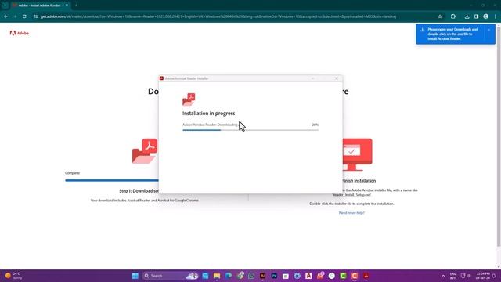
Task: Open File Explorer from taskbar
Action: (217, 276)
